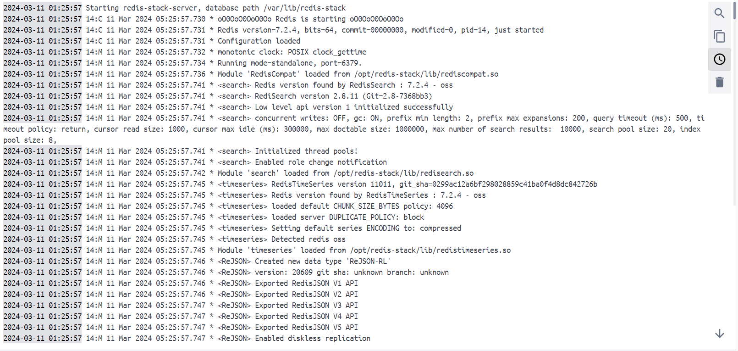
Task: Clear the logs using the trash icon
Action: [x=719, y=82]
